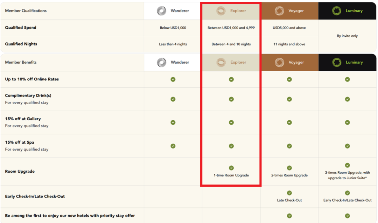Click Voyager checkmark above Late Check-Out
Screen dimensions: 378x223
[289, 193]
